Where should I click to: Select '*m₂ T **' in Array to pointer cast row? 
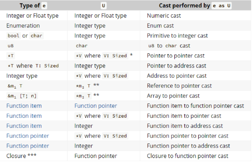[87, 96]
